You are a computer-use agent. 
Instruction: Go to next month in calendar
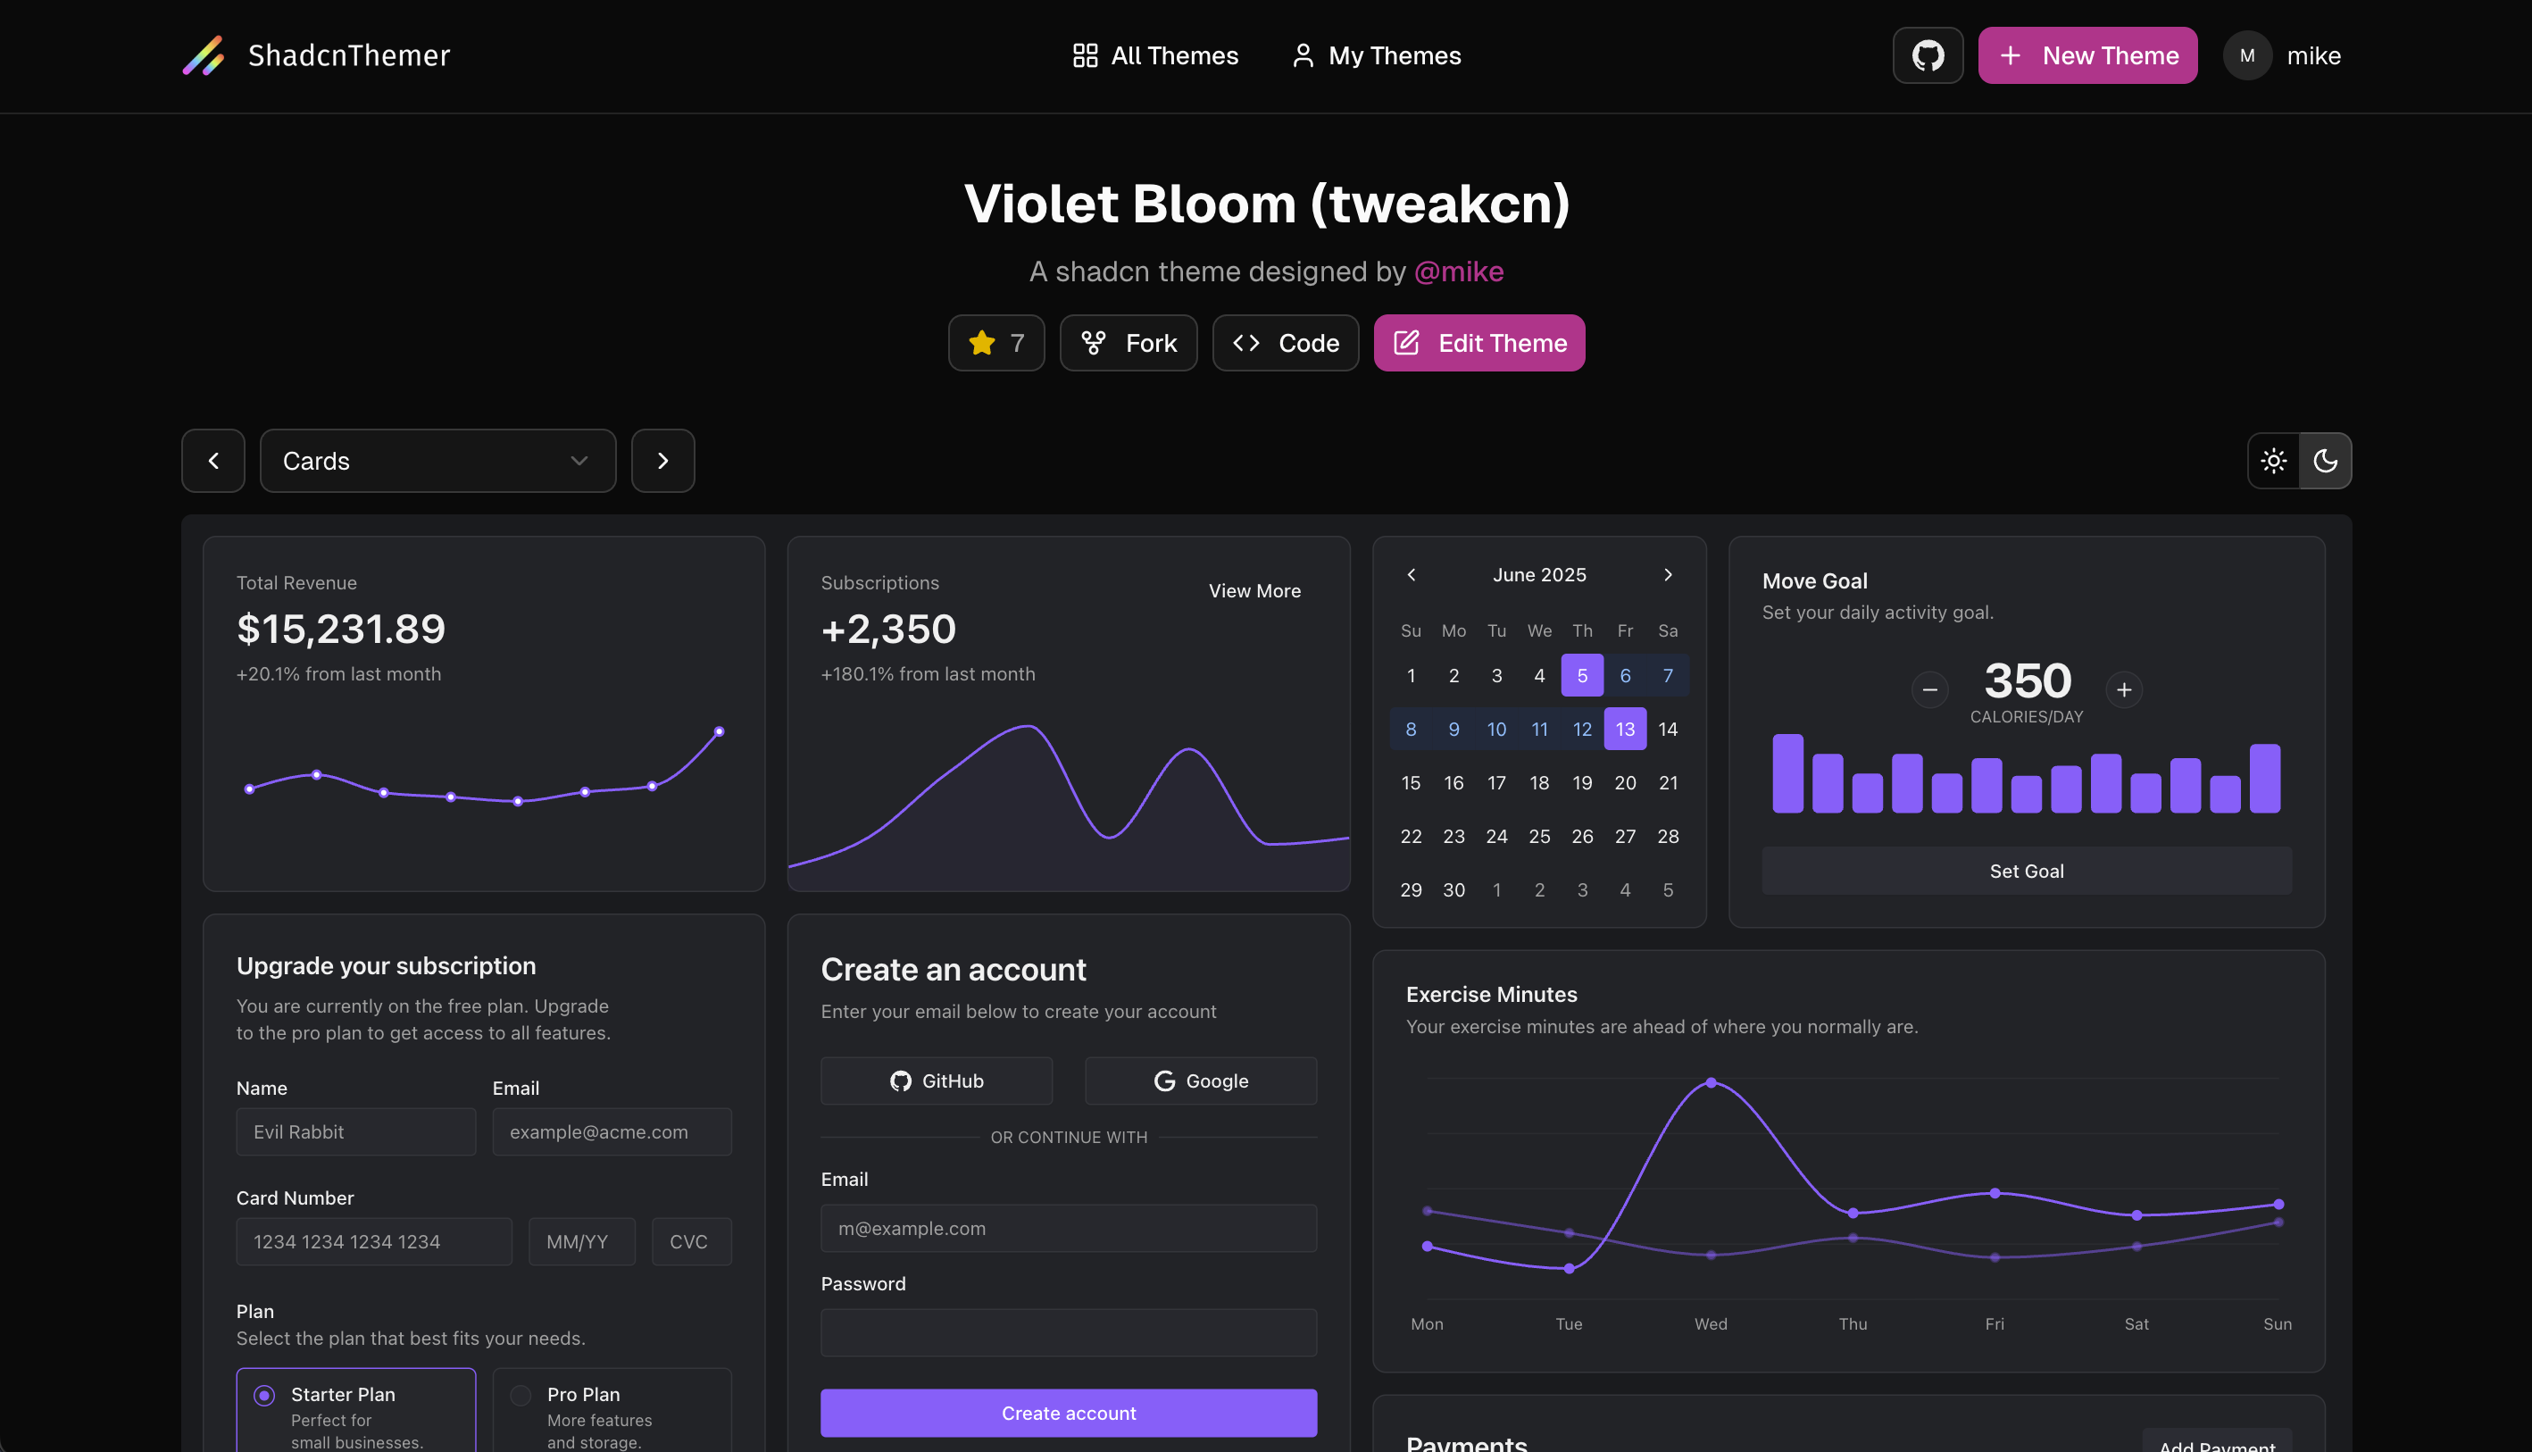coord(1668,574)
